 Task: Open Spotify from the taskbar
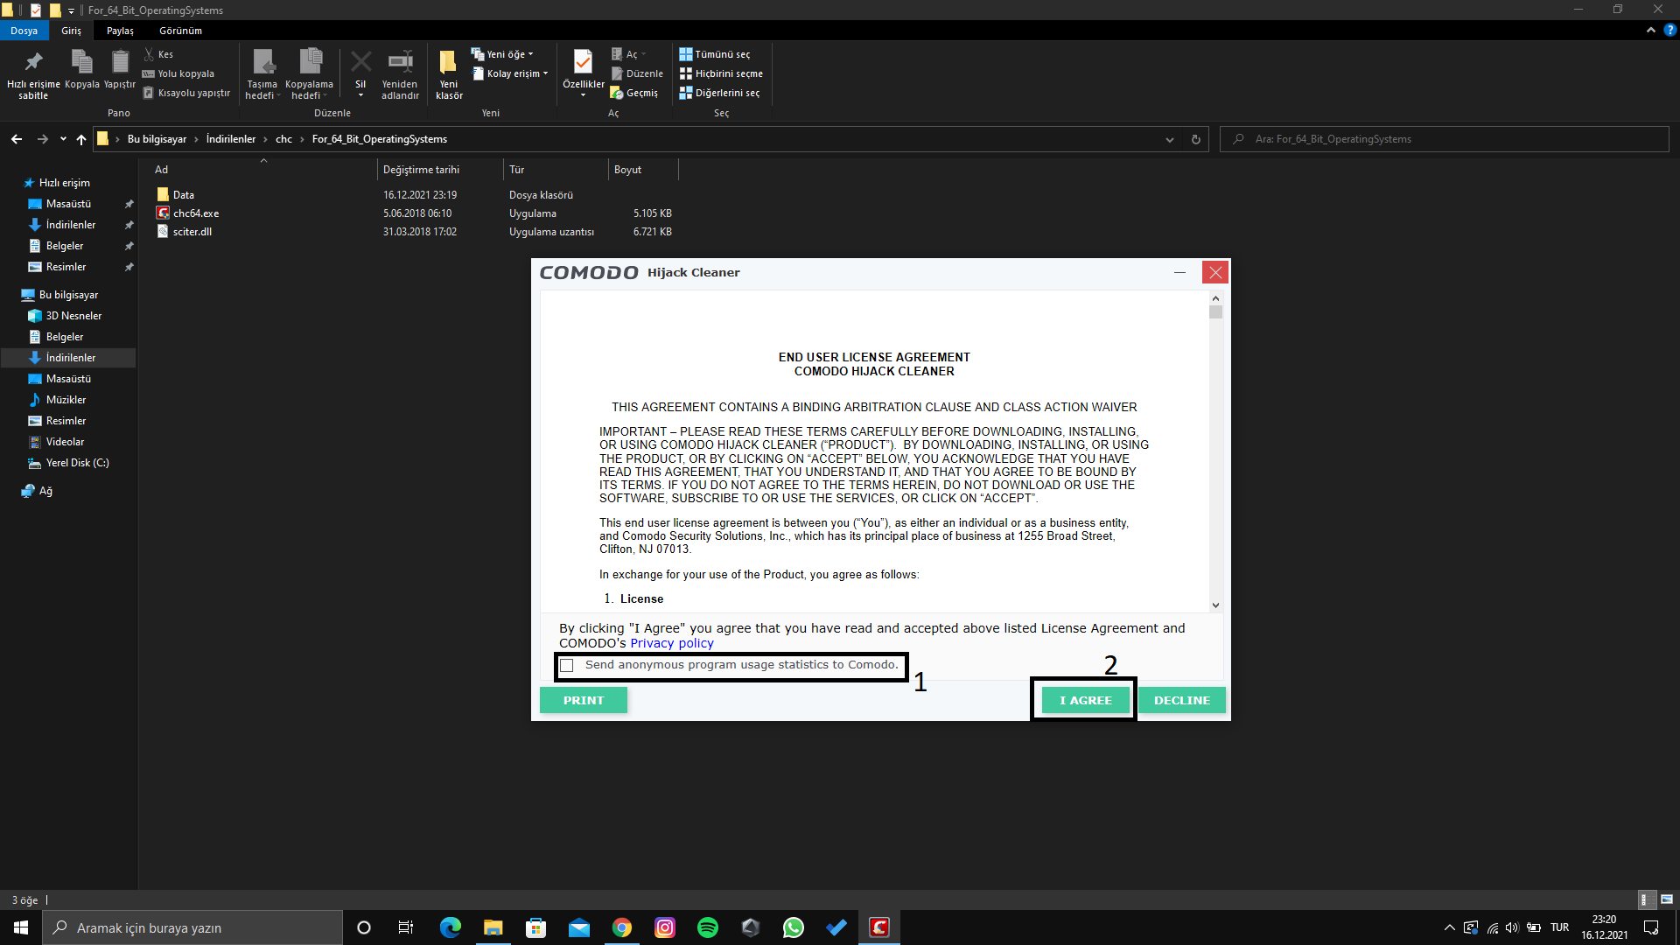click(707, 927)
